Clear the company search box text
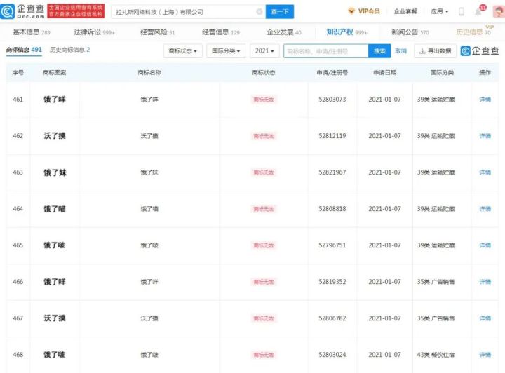This screenshot has height=373, width=505. tap(259, 12)
